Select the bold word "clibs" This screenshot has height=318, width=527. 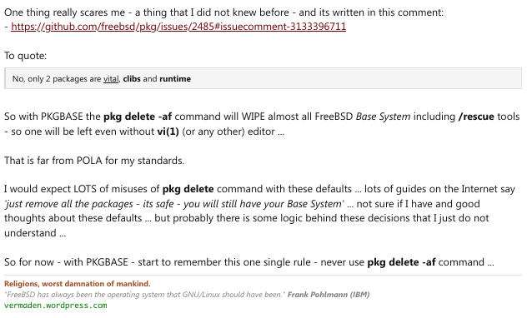pos(132,79)
